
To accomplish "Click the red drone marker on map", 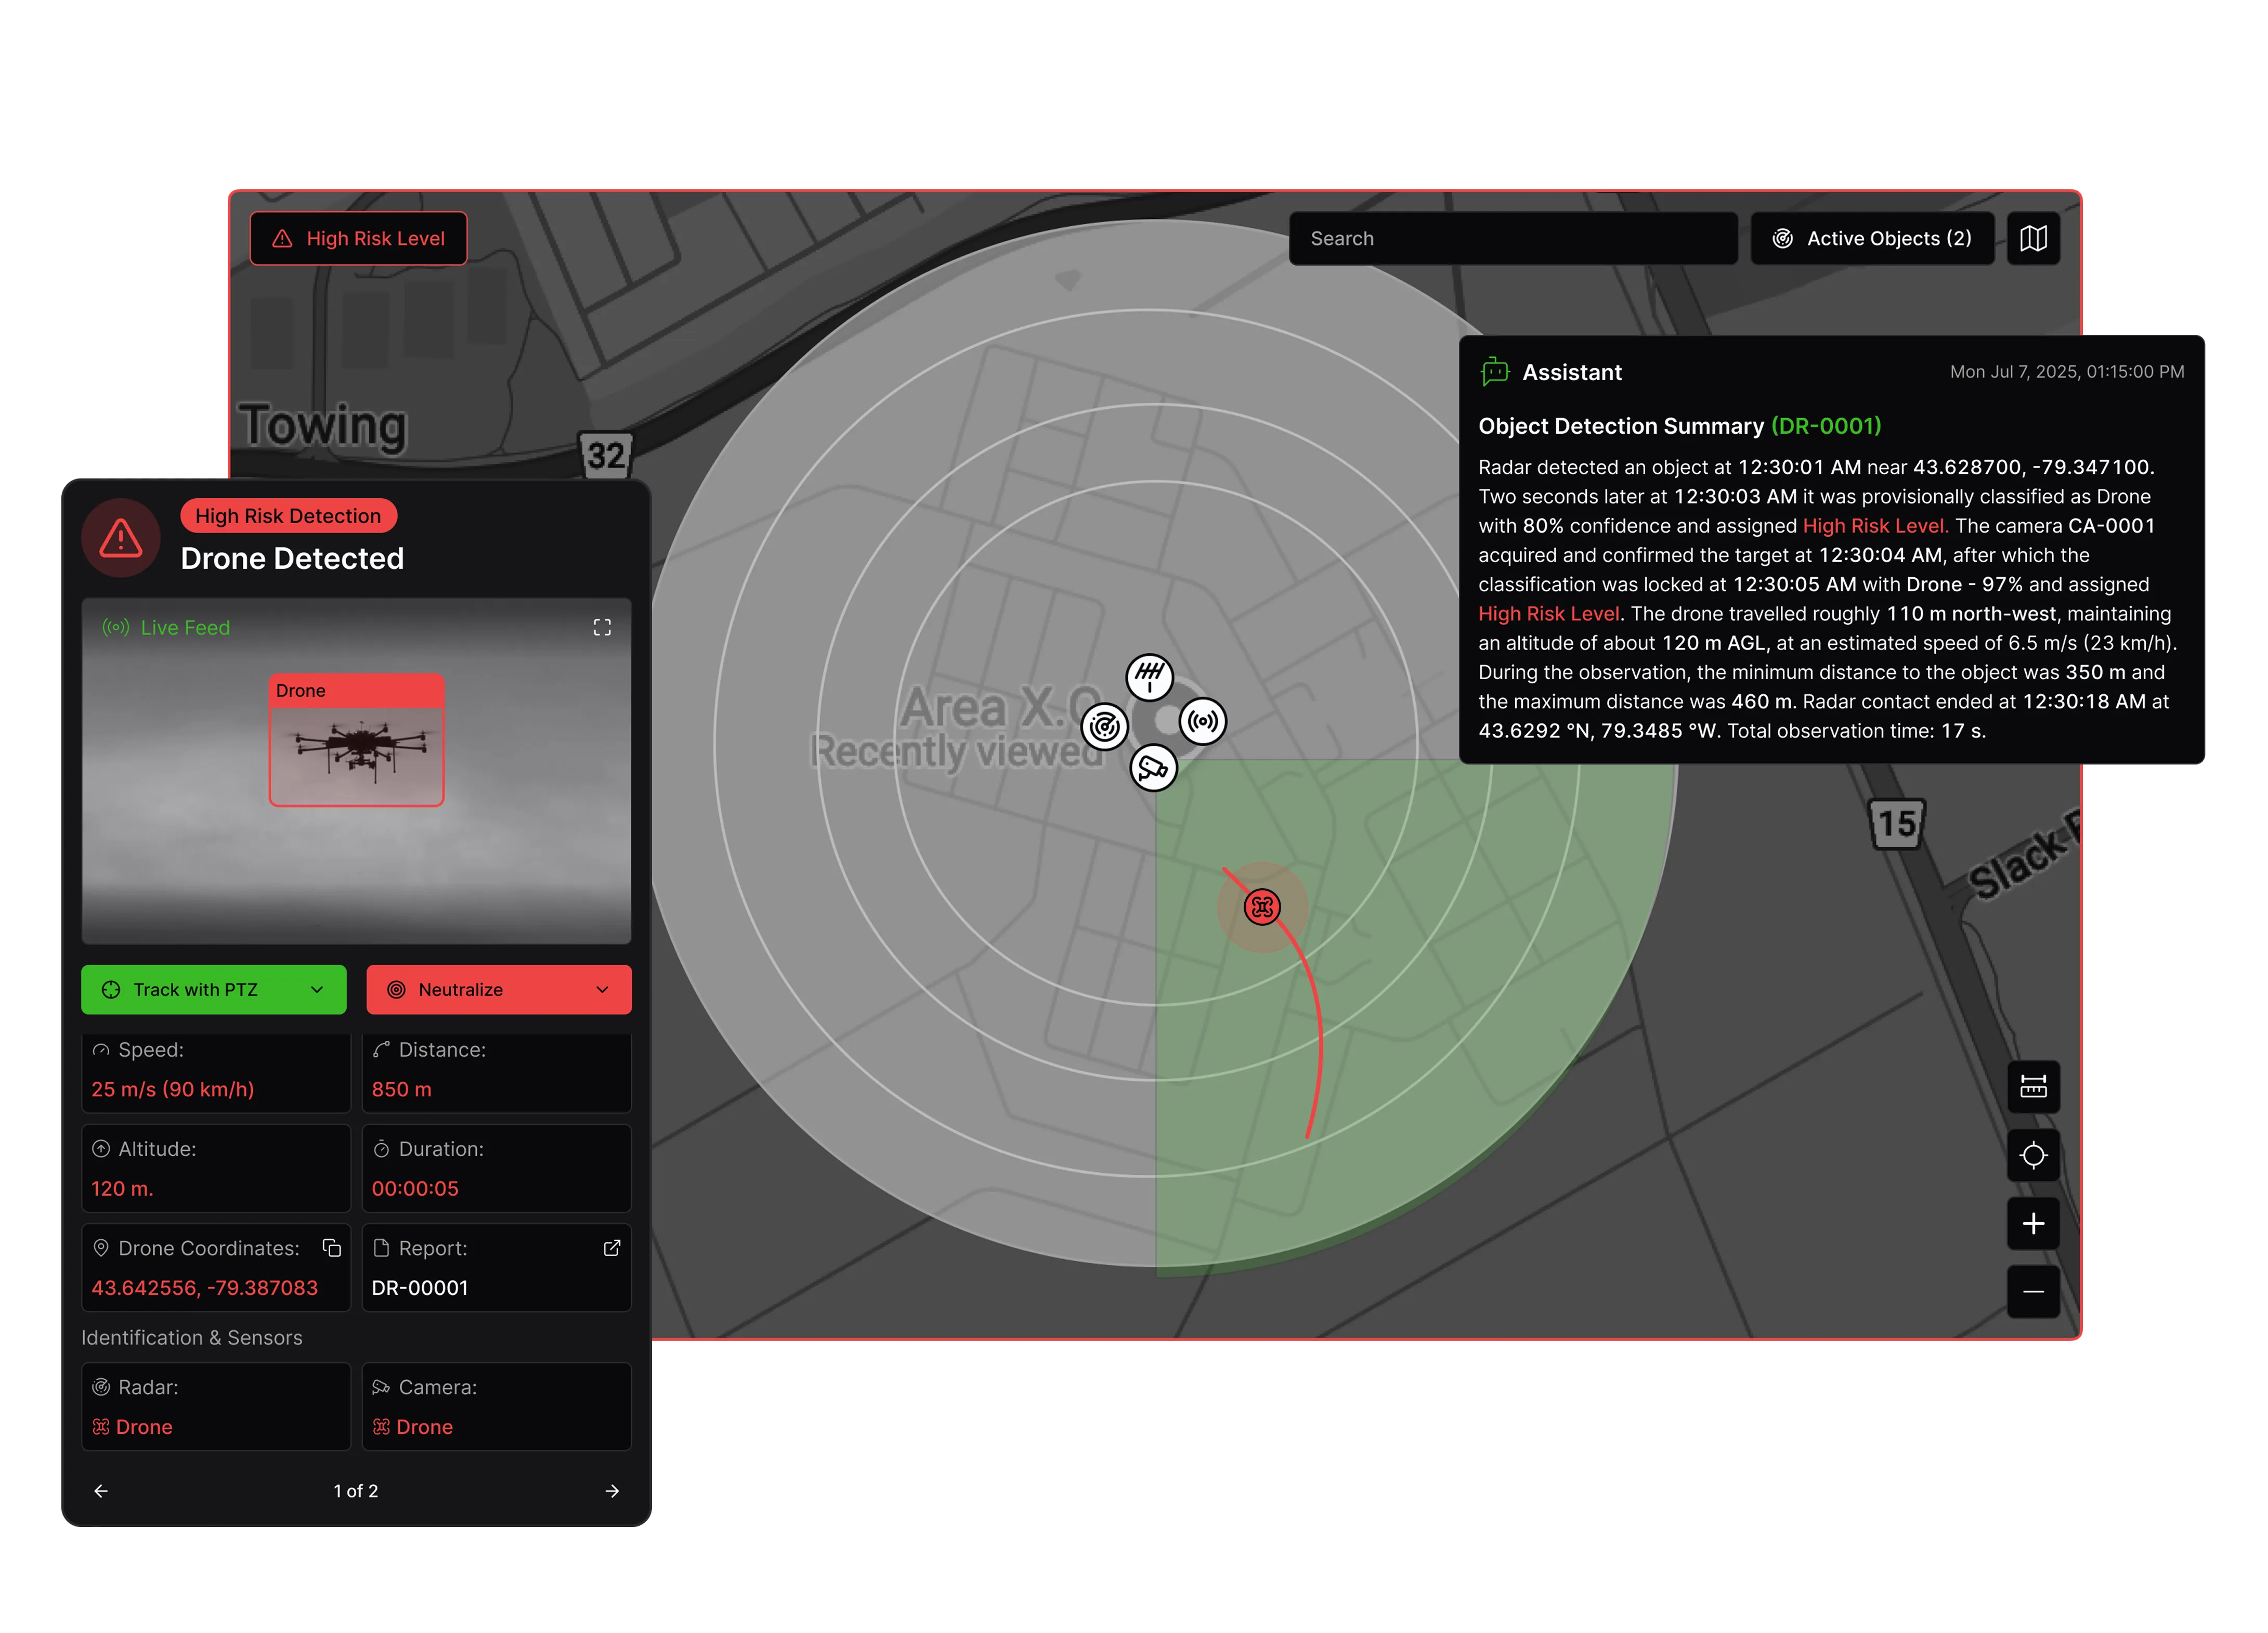I will tap(1262, 907).
